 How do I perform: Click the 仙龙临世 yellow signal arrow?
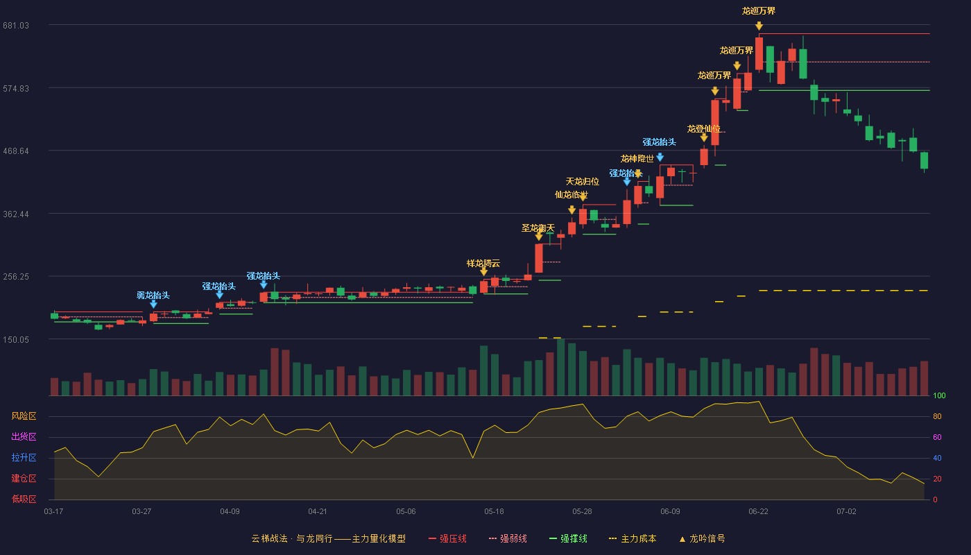coord(572,210)
